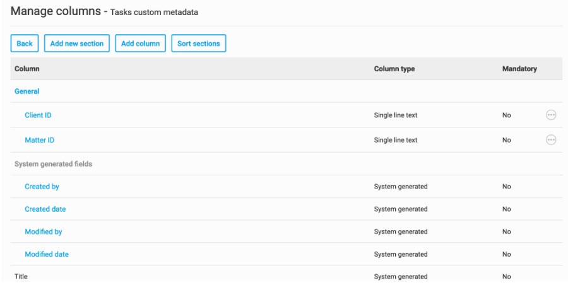The image size is (568, 285).
Task: Open the Created date field link
Action: tap(45, 209)
